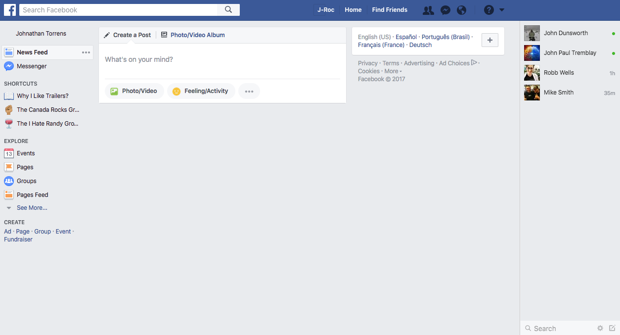
Task: Click the Create Page link
Action: click(x=23, y=232)
